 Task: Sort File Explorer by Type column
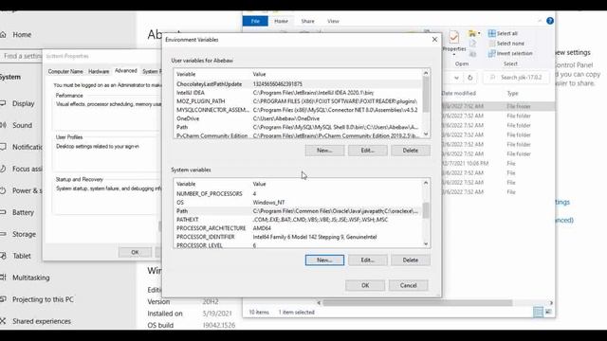coord(512,94)
